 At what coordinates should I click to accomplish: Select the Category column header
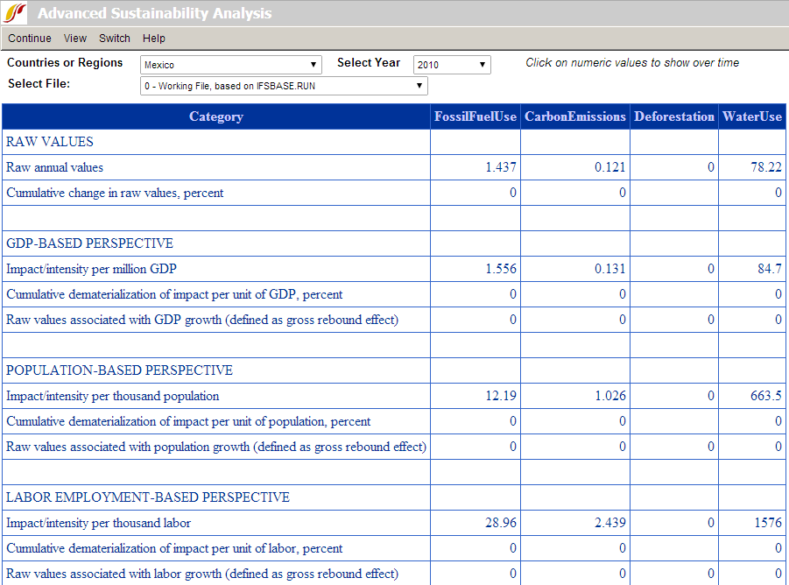(216, 116)
